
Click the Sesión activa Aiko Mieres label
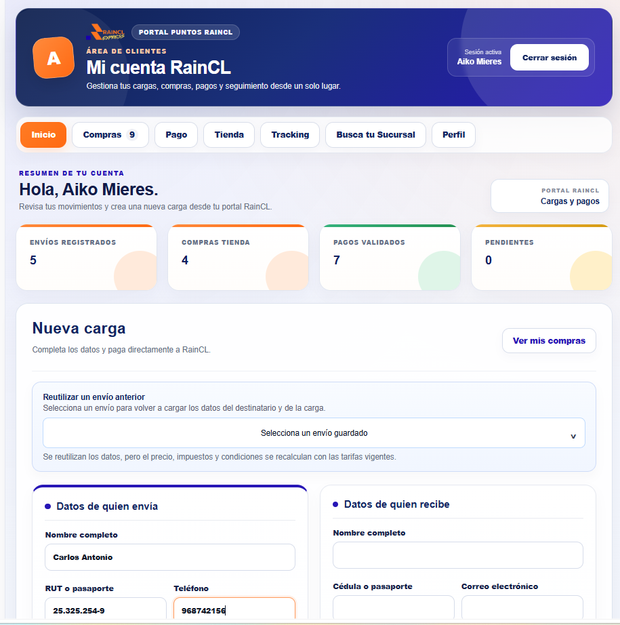click(x=479, y=58)
